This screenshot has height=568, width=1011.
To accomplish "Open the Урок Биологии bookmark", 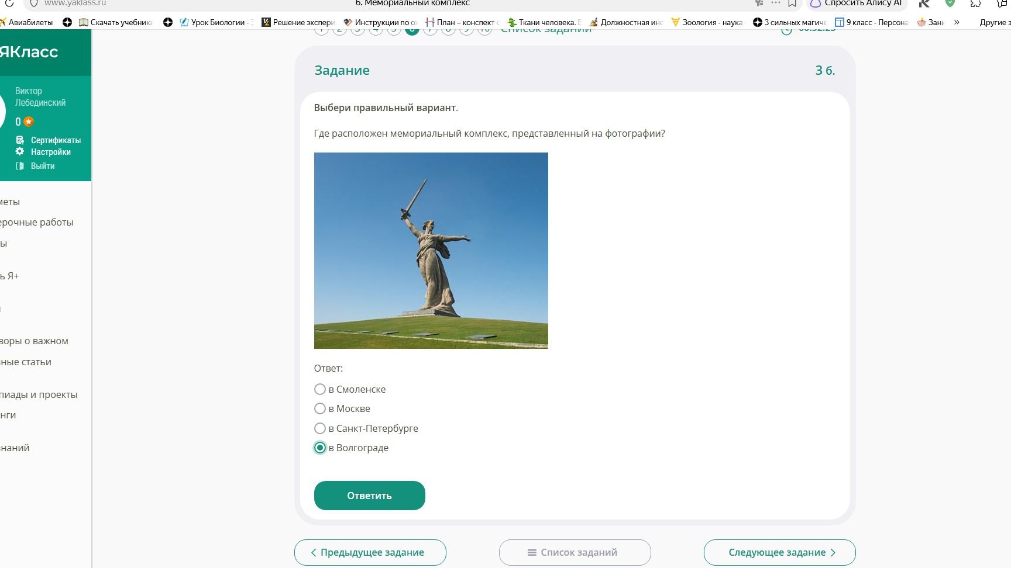I will coord(216,22).
